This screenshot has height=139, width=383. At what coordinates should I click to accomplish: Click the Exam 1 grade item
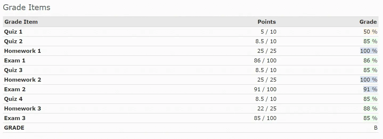15,61
